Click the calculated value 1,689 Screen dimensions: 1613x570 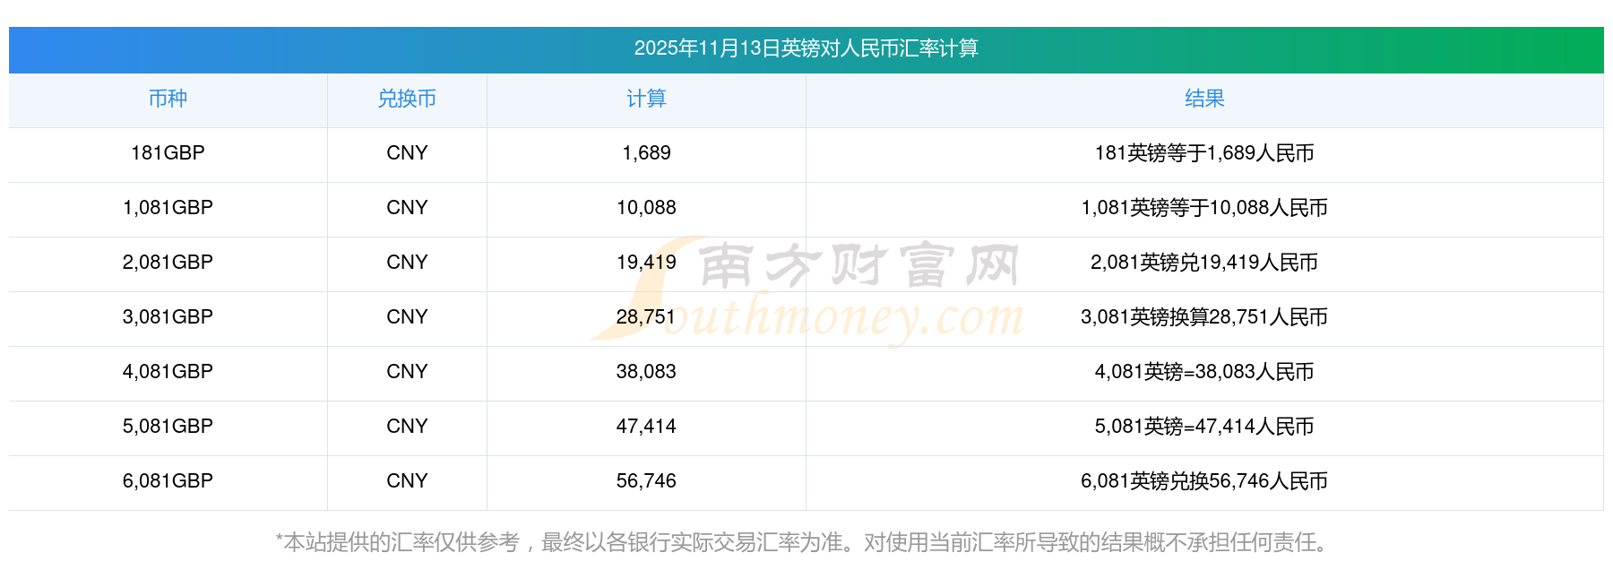[646, 153]
